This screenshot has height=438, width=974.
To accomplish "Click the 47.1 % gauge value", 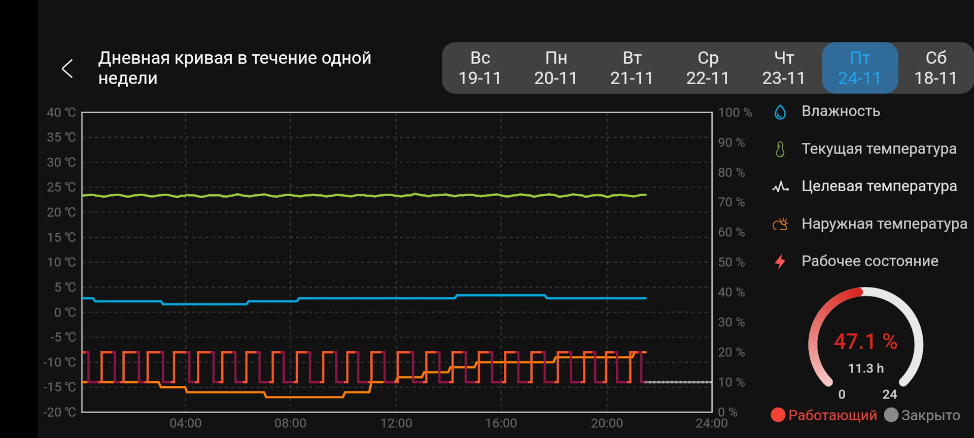I will [865, 341].
